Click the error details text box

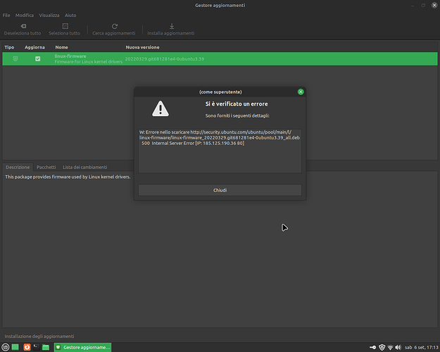(x=220, y=151)
